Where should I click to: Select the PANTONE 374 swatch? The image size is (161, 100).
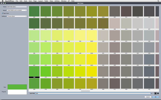(46, 60)
